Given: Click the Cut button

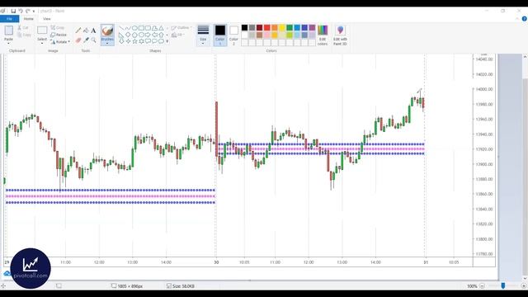Looking at the screenshot, I should pyautogui.click(x=23, y=27).
